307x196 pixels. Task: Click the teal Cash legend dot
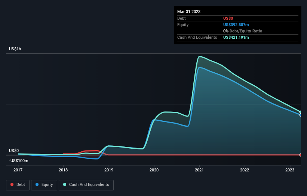click(x=65, y=184)
